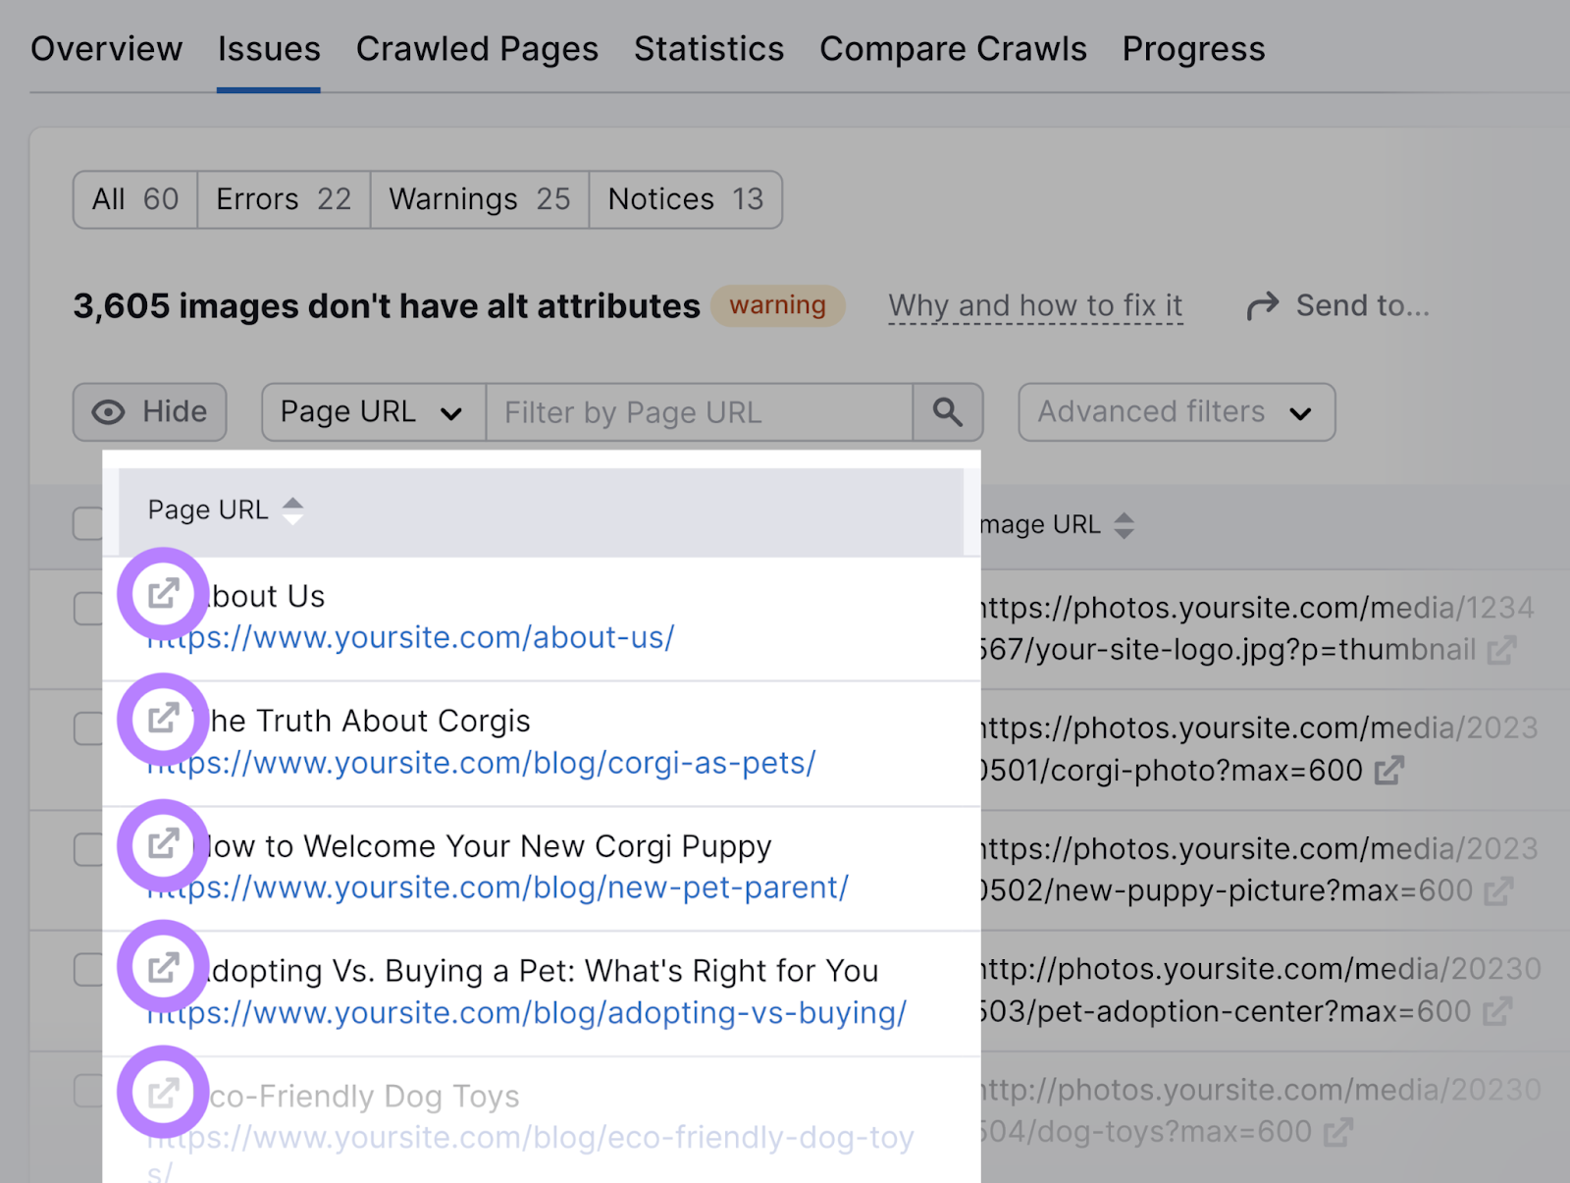The width and height of the screenshot is (1570, 1183).
Task: Open Welcome Your New Corgi Puppy external icon
Action: pyautogui.click(x=163, y=843)
